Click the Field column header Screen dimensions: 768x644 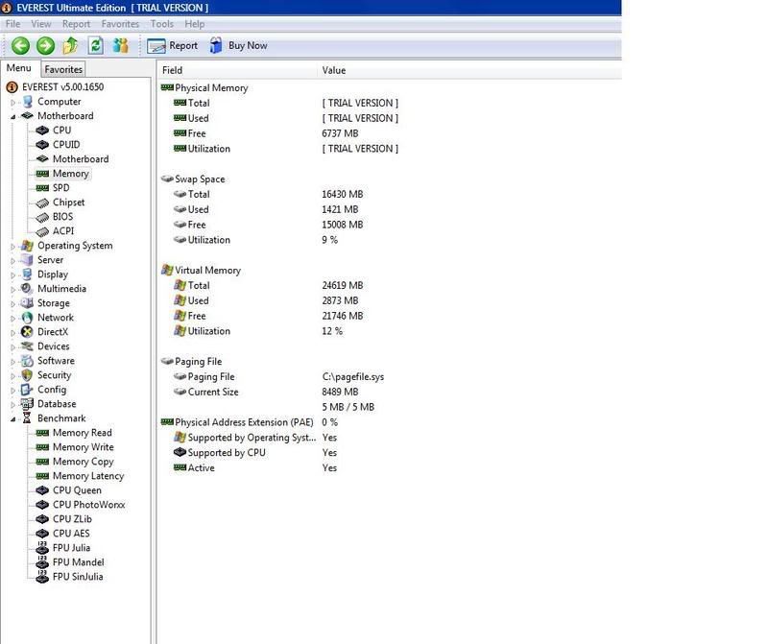[x=237, y=70]
